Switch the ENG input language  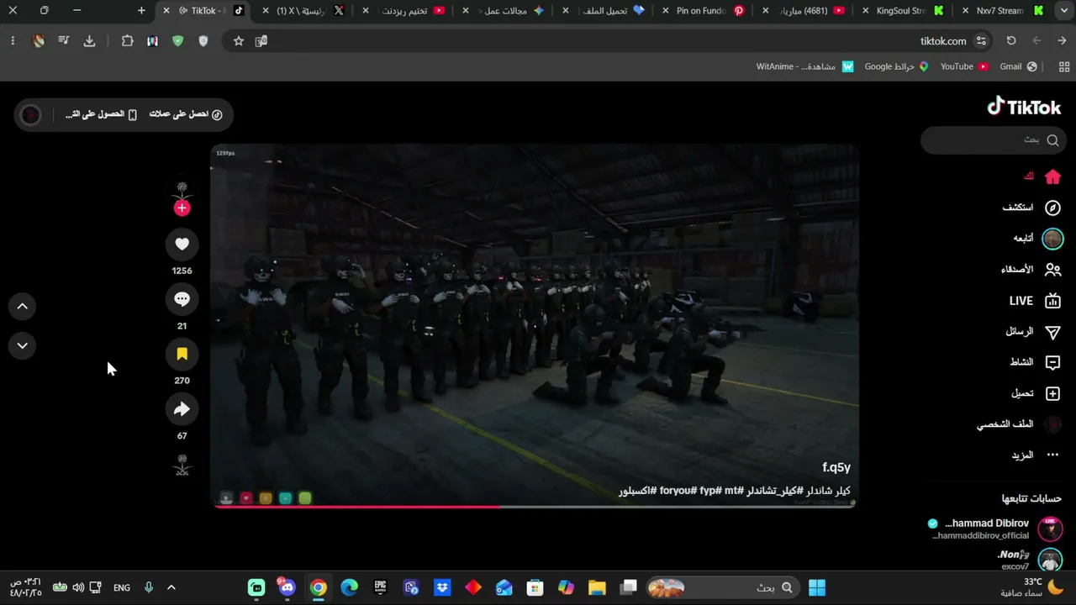(x=122, y=587)
